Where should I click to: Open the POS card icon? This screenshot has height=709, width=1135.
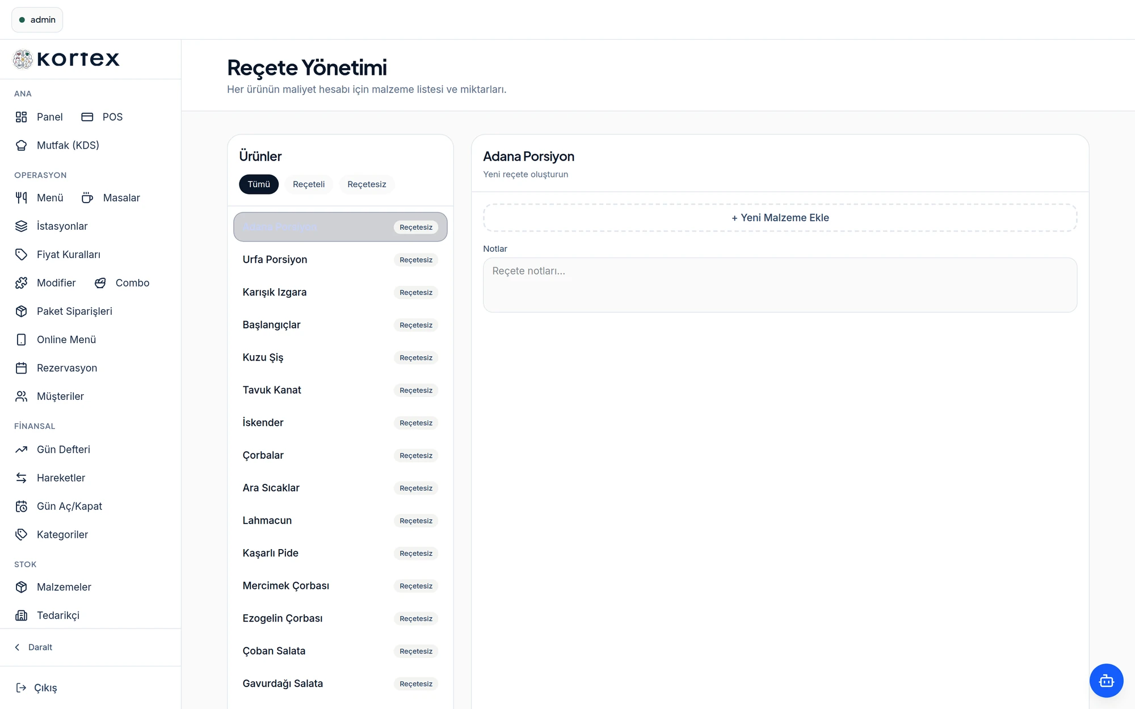click(87, 117)
